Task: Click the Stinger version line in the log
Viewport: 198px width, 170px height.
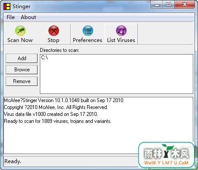Action: [64, 100]
